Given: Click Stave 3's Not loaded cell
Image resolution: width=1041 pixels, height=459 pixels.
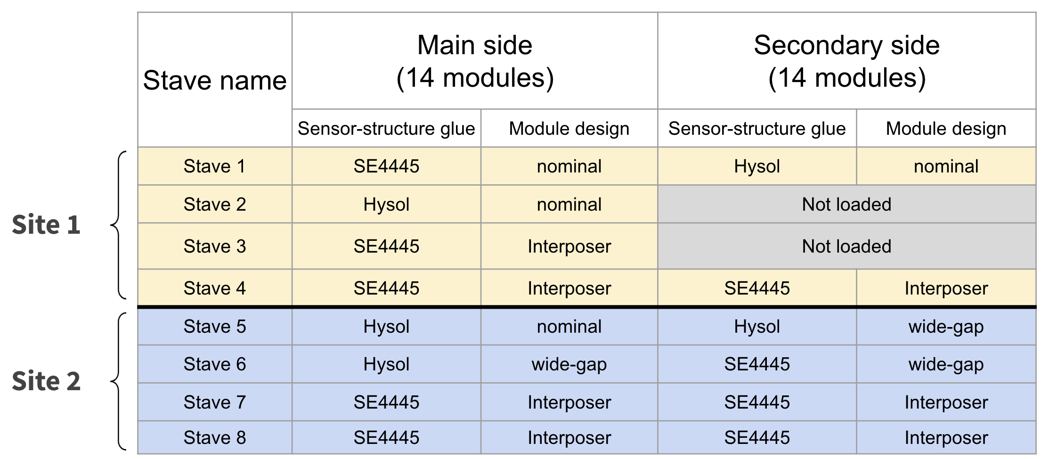Looking at the screenshot, I should click(846, 246).
